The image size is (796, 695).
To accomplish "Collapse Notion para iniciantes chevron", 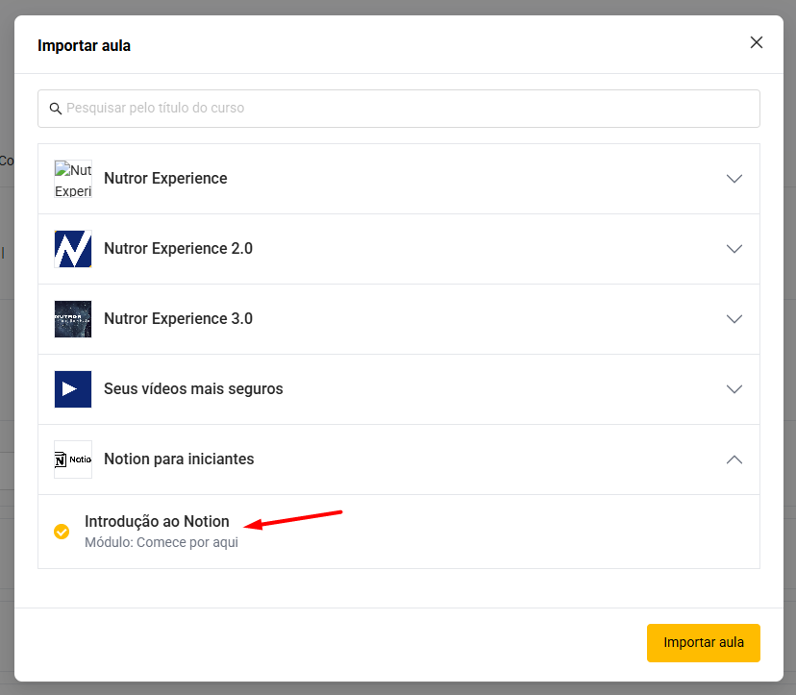I will (734, 459).
